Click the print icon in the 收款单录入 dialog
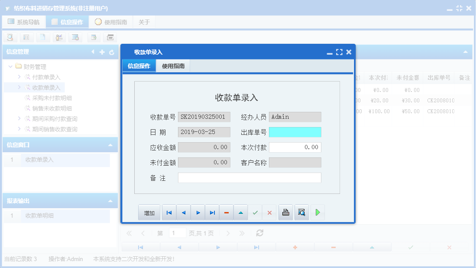 tap(285, 212)
